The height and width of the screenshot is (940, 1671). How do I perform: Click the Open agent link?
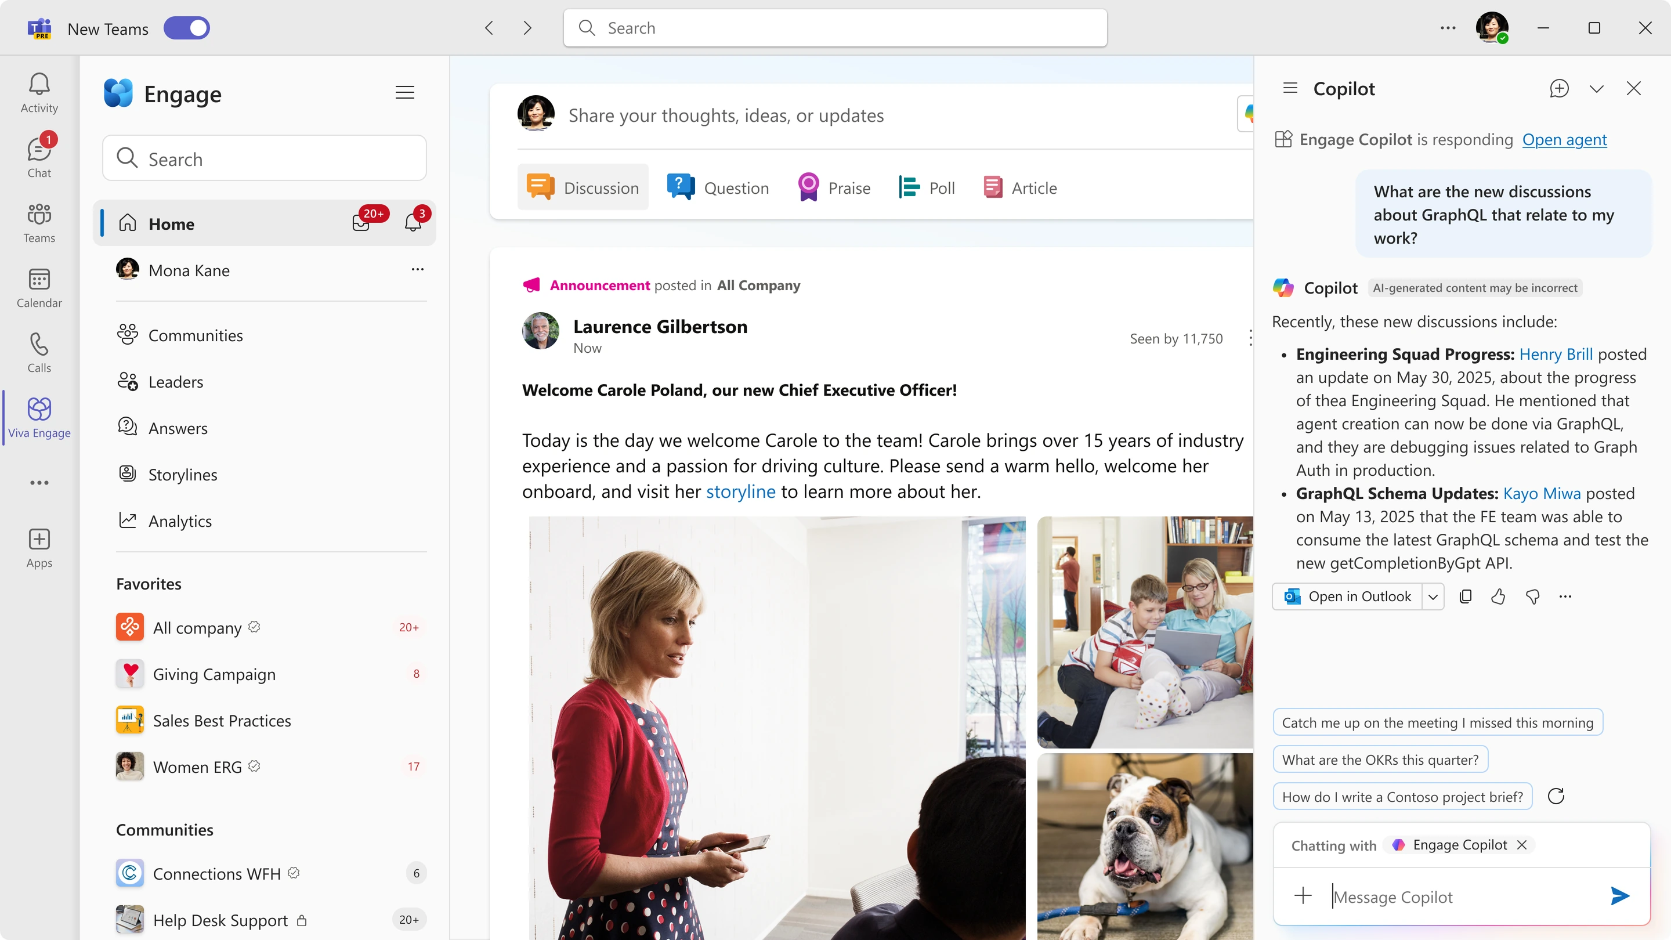click(1564, 139)
